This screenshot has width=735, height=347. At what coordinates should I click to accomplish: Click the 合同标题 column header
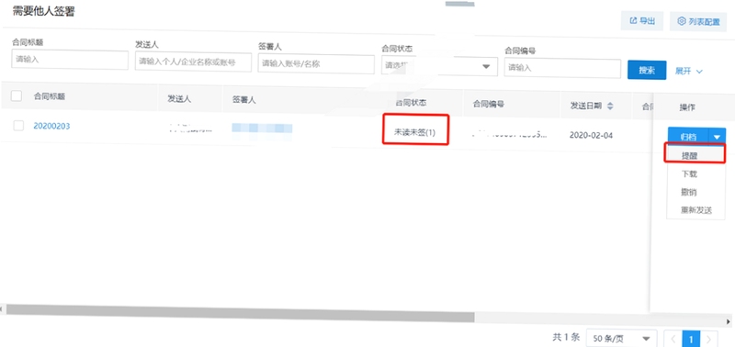50,96
